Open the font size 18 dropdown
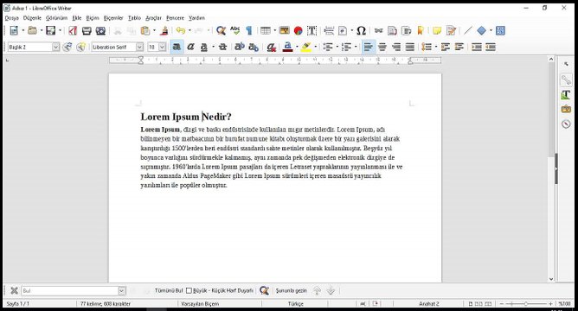This screenshot has width=578, height=311. (x=162, y=48)
